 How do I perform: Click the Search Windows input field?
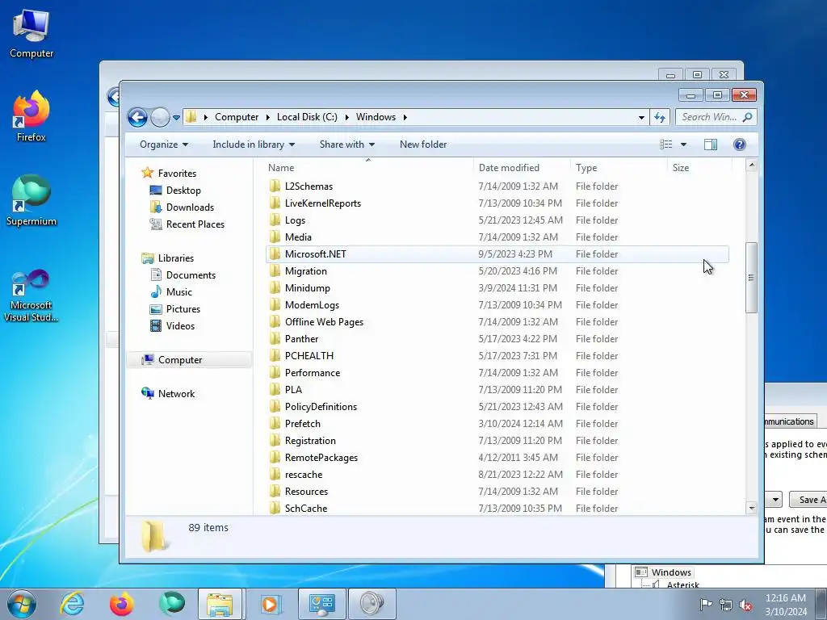pos(716,117)
